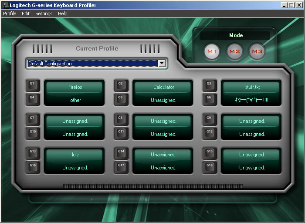Image resolution: width=305 pixels, height=223 pixels.
Task: Click the 'Mode' label text
Action: pyautogui.click(x=236, y=35)
